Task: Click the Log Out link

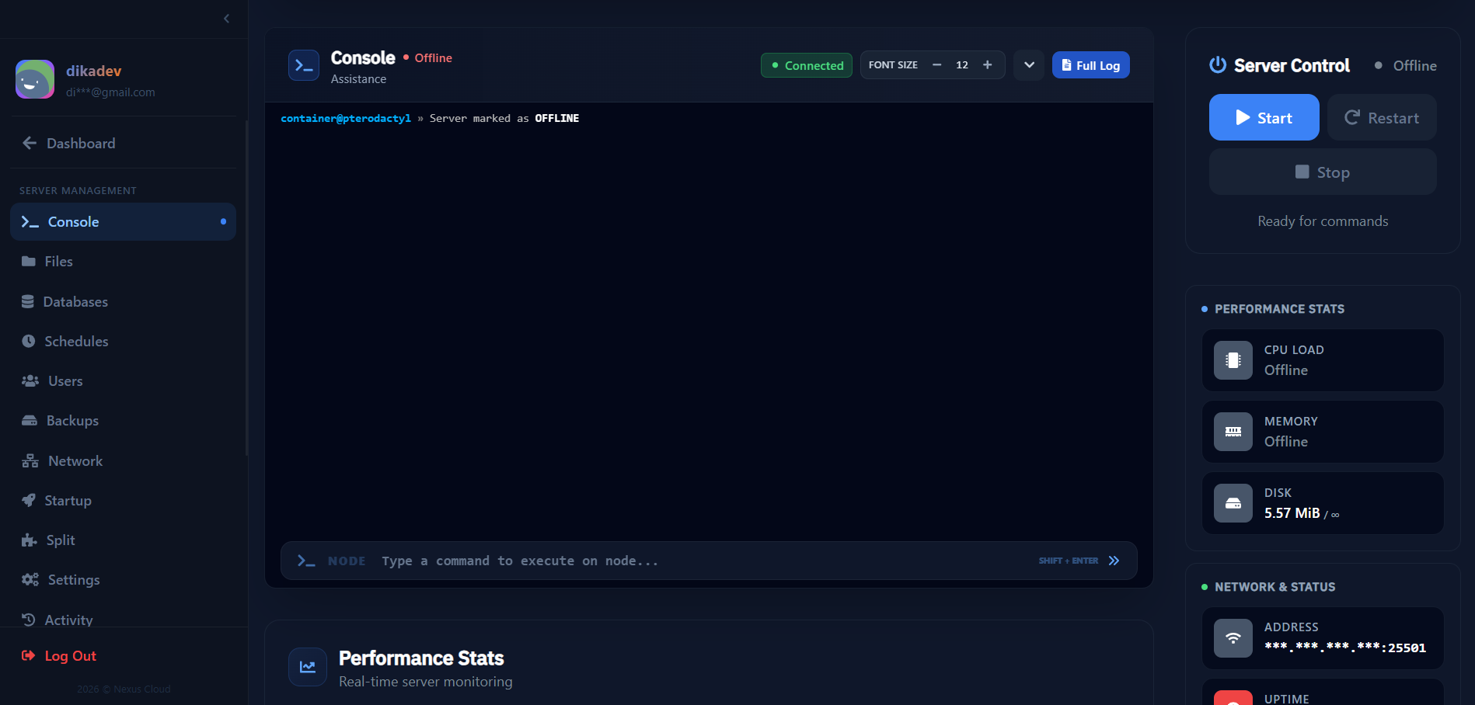Action: pos(70,656)
